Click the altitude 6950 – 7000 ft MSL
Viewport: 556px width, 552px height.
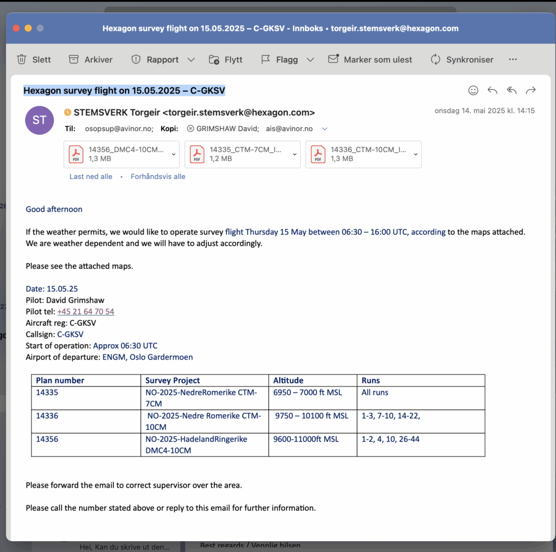point(307,392)
